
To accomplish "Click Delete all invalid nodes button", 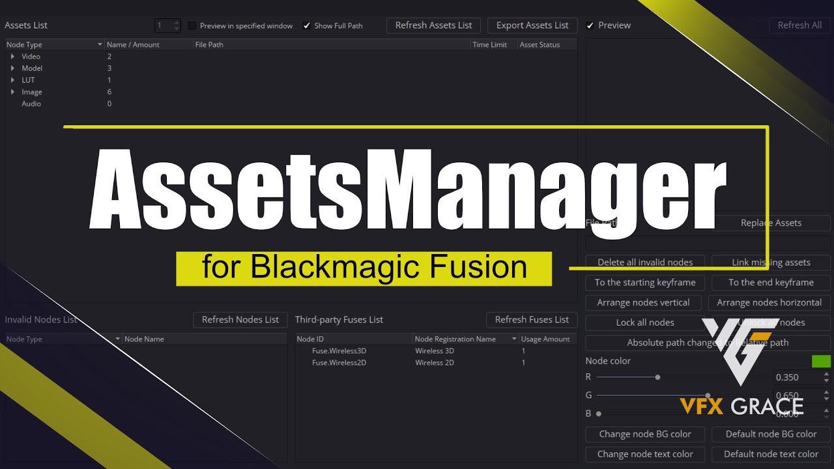I will click(645, 263).
